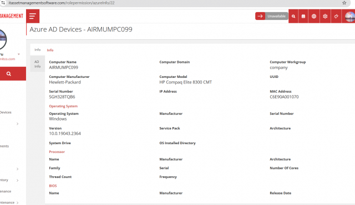355x205 pixels.
Task: Click the search icon in the top red toolbar
Action: click(x=293, y=16)
